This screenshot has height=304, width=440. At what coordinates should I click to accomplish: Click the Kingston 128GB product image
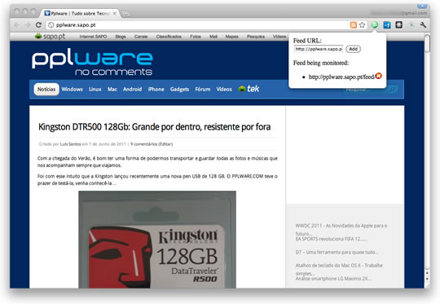tap(157, 240)
